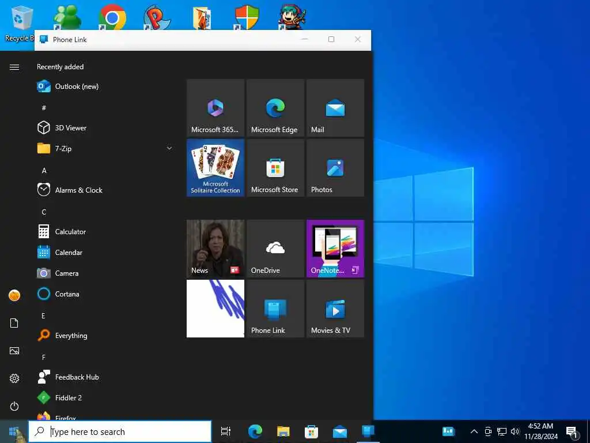This screenshot has height=443, width=590.
Task: Open the Mail tile
Action: 335,108
